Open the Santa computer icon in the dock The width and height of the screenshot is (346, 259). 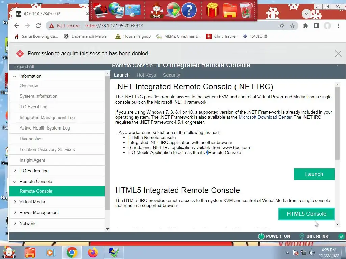click(101, 10)
